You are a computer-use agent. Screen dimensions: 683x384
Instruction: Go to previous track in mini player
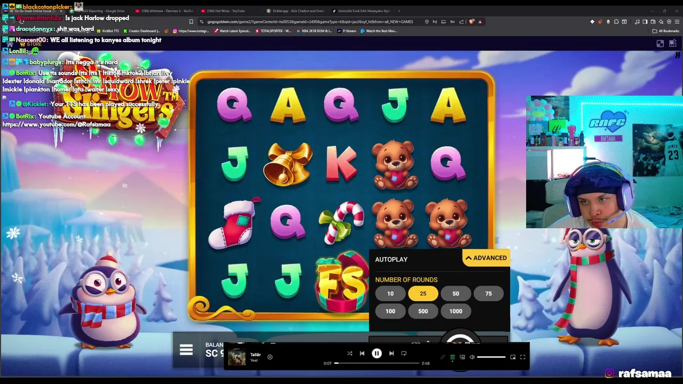362,354
